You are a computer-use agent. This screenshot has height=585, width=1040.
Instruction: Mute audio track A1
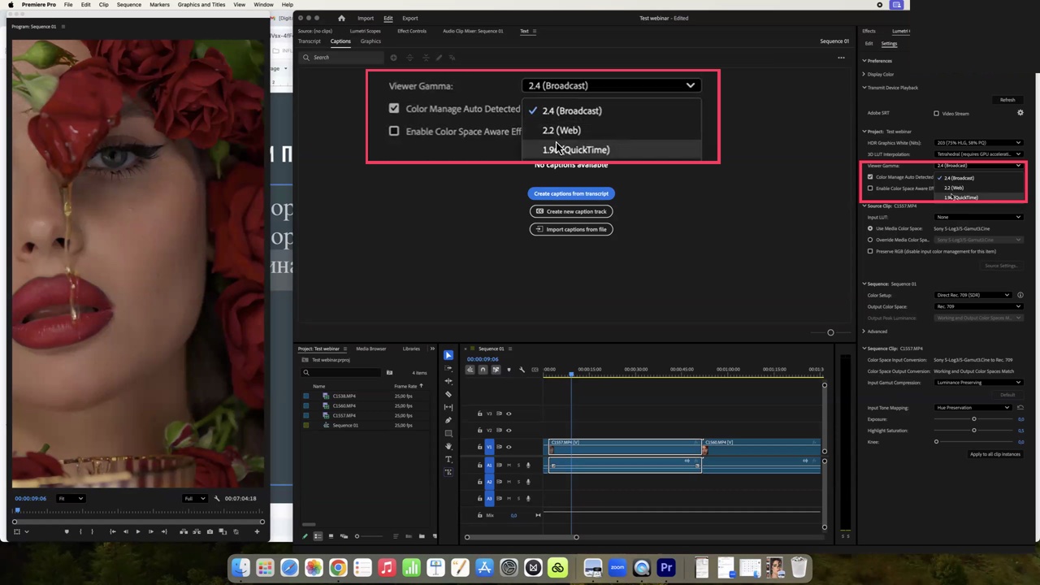[509, 465]
